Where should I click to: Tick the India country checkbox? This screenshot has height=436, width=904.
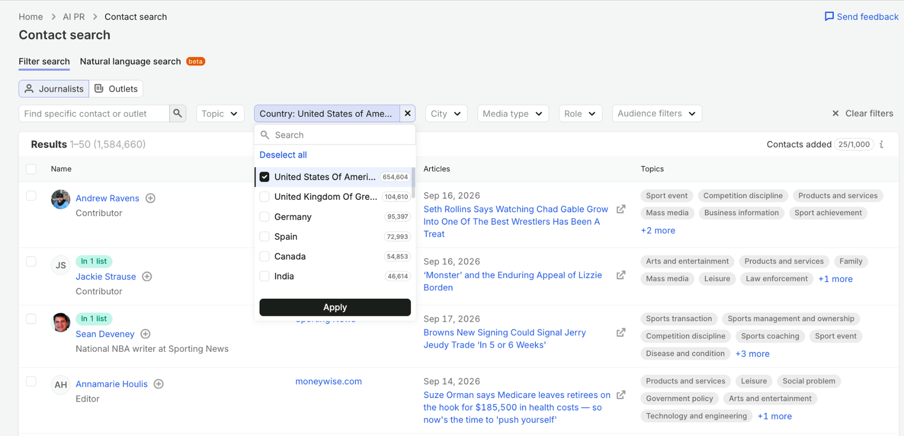point(264,276)
